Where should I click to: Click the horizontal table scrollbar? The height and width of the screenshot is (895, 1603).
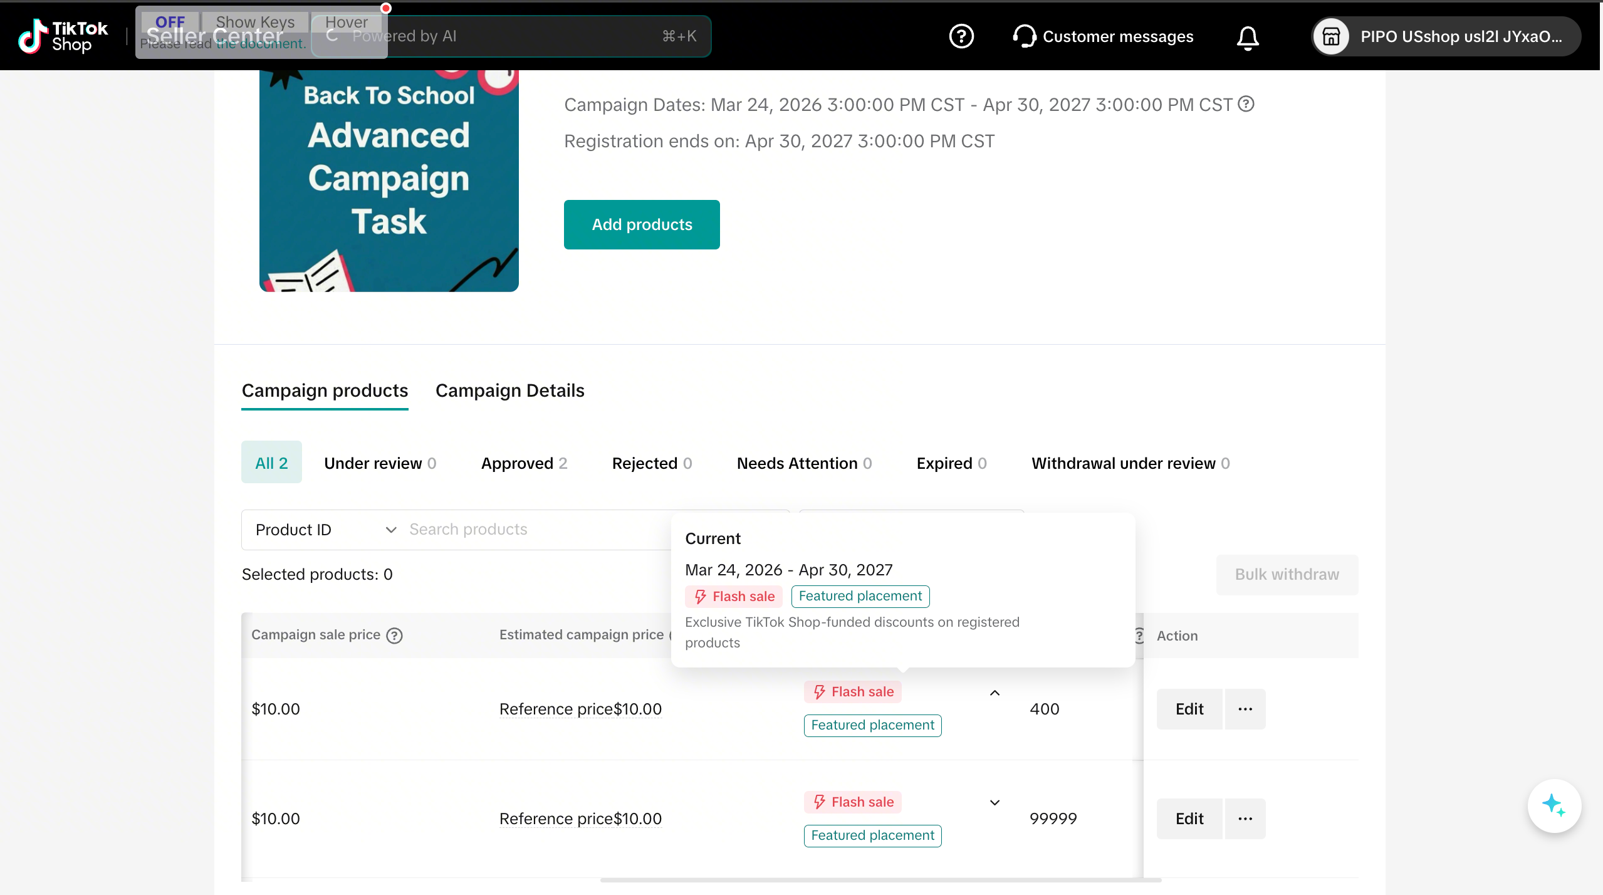point(880,880)
